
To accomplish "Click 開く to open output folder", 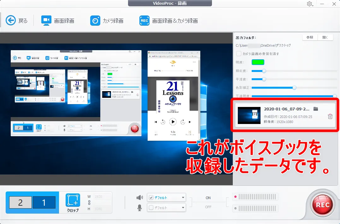I will pyautogui.click(x=325, y=37).
